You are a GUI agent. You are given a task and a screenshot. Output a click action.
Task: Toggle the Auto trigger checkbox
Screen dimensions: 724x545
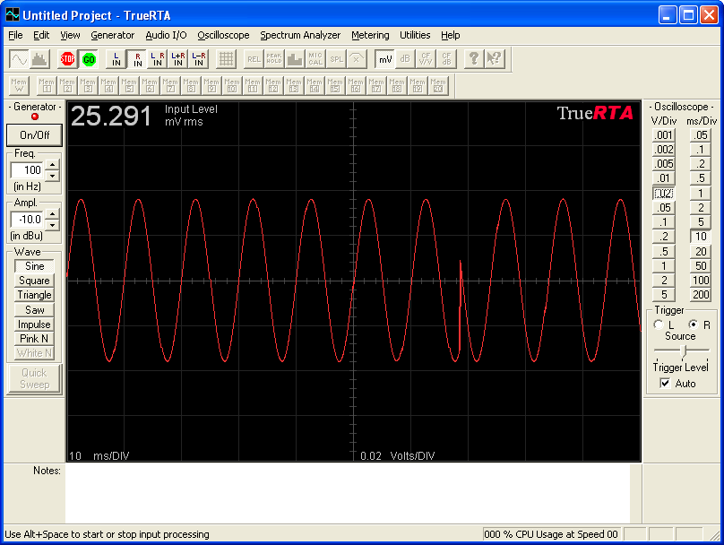pos(665,384)
